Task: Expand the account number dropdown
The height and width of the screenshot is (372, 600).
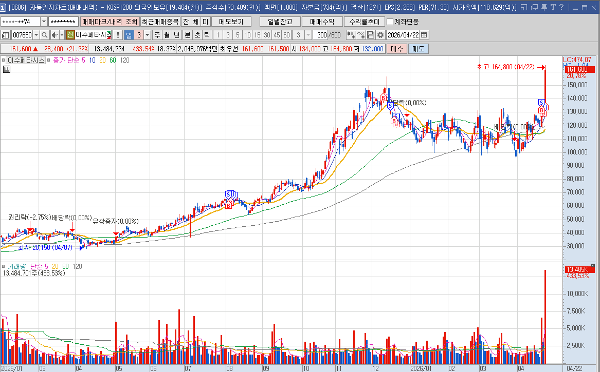Action: (44, 22)
